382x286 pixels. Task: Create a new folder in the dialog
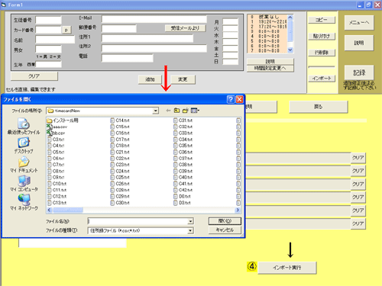pos(185,111)
